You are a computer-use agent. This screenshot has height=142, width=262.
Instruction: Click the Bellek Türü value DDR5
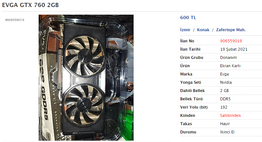pyautogui.click(x=225, y=99)
